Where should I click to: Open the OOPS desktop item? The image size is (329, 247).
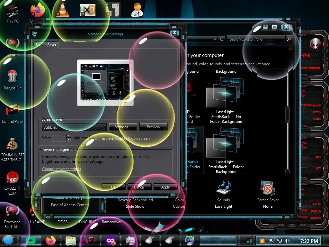pyautogui.click(x=62, y=222)
